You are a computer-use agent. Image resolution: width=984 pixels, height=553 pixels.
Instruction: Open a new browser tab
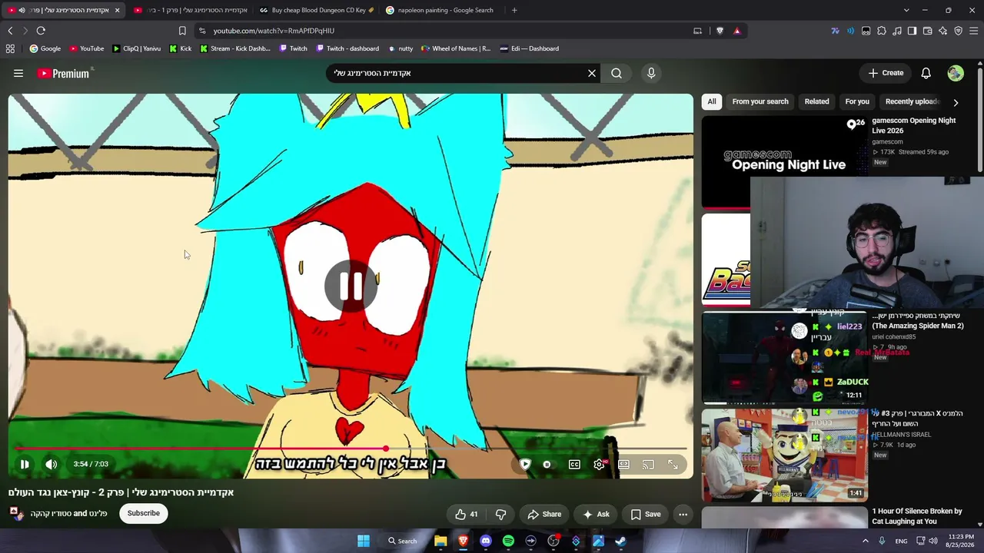point(514,10)
